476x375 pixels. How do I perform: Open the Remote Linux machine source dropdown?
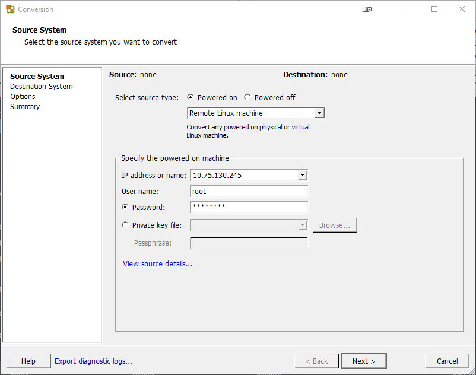[319, 113]
